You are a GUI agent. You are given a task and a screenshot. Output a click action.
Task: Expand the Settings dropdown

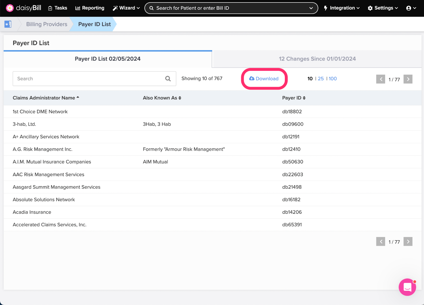383,8
